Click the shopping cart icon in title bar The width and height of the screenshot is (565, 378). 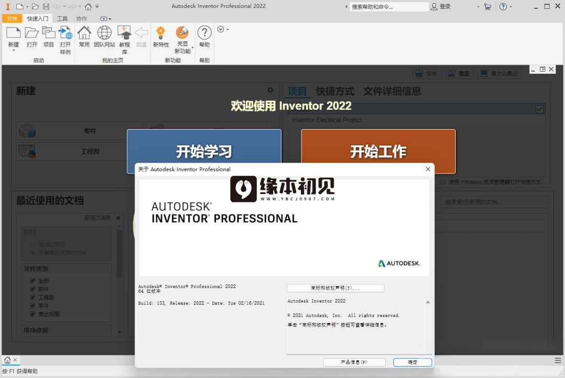488,6
